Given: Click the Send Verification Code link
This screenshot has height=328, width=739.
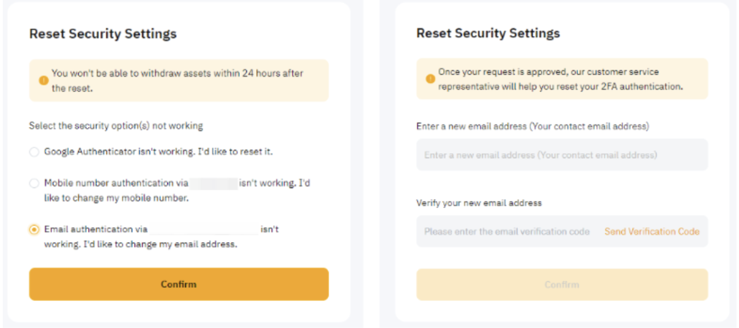Looking at the screenshot, I should pos(652,231).
